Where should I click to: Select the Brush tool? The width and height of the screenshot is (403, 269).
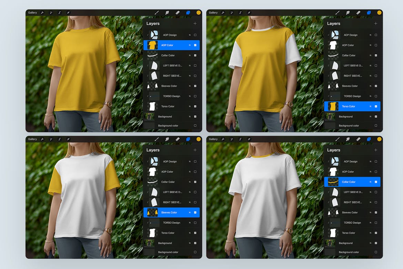157,12
